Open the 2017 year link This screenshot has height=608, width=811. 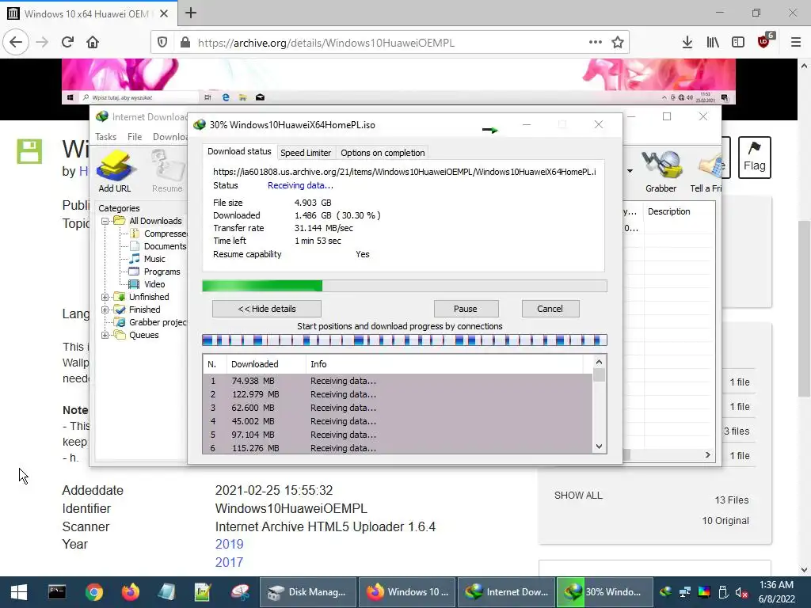click(229, 562)
